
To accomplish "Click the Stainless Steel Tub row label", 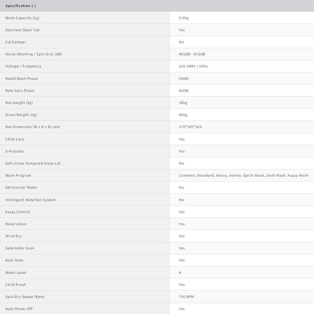I will pyautogui.click(x=22, y=30).
